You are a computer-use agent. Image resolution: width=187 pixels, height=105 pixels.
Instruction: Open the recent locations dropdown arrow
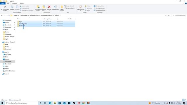tap(7, 15)
